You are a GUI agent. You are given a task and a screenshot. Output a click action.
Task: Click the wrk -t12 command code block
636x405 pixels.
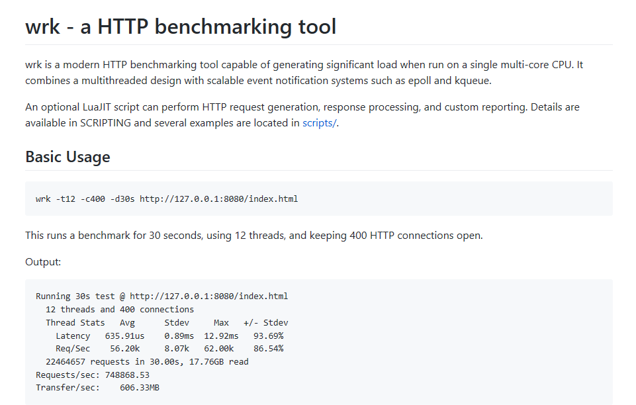click(x=319, y=199)
